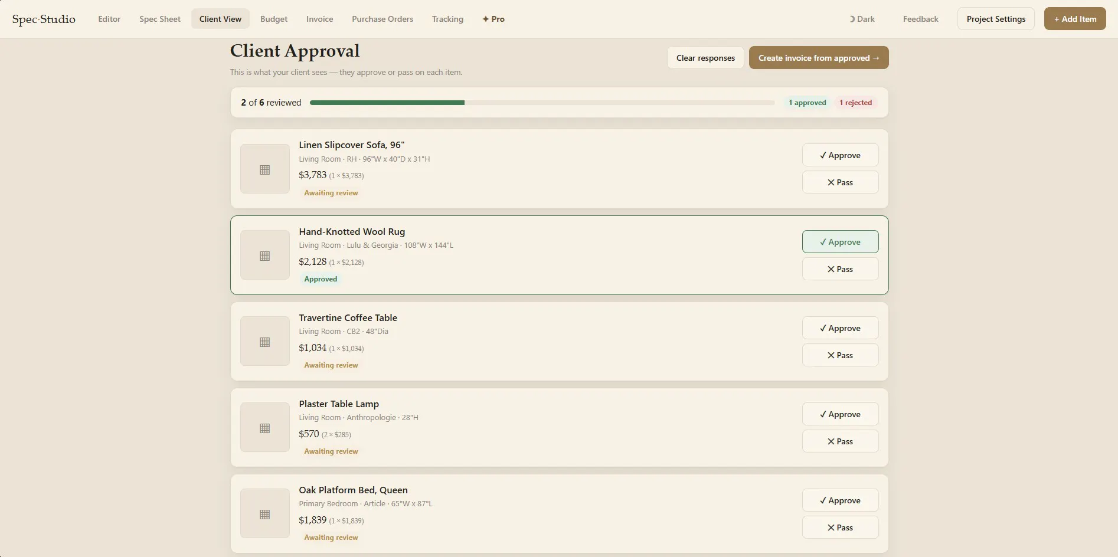Click 'Primary Bedroom · Article' details line
This screenshot has height=557, width=1118.
coord(365,504)
